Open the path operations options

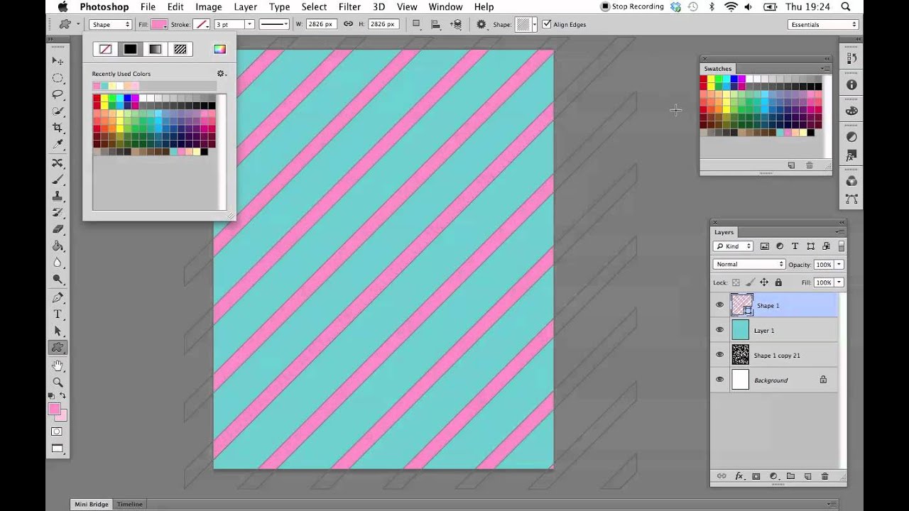tap(416, 24)
